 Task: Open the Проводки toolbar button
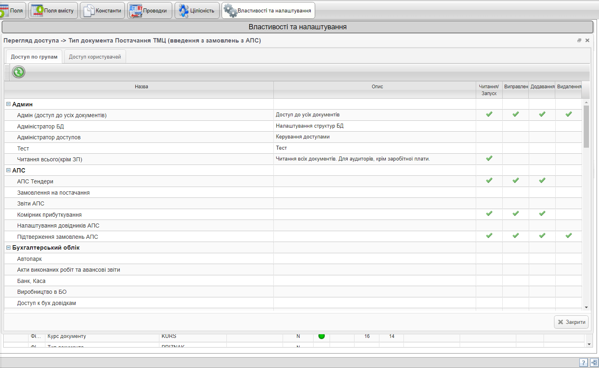click(x=150, y=10)
